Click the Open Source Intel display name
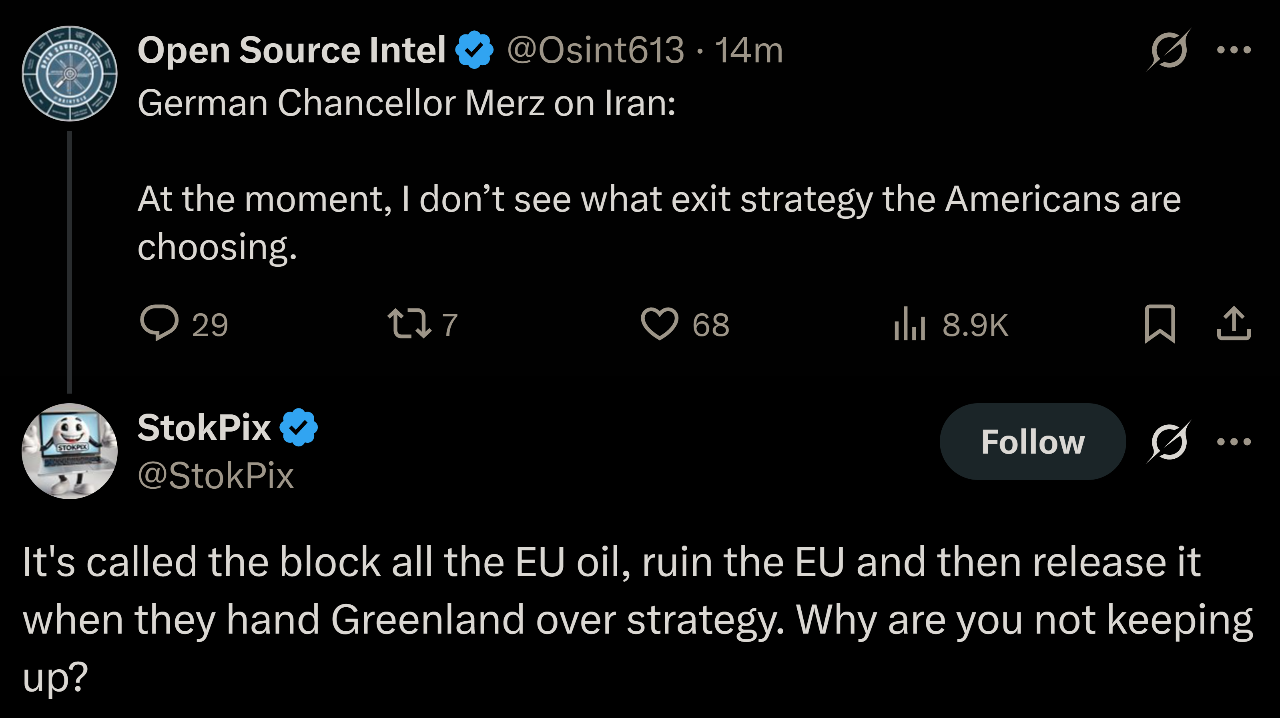The height and width of the screenshot is (718, 1280). 292,50
